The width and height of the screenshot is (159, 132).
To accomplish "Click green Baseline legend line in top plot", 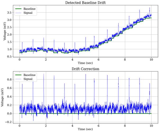I will pyautogui.click(x=18, y=9).
